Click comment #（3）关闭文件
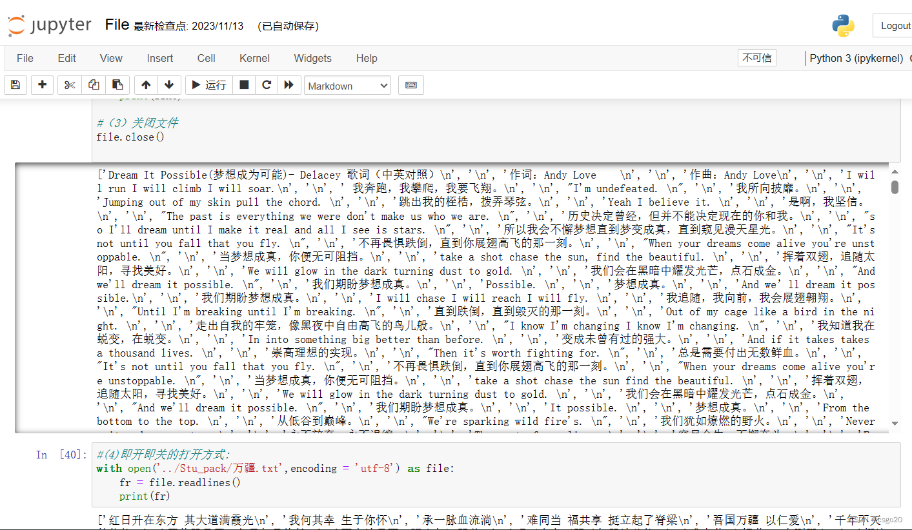Screen dimensions: 912x530 (137, 123)
